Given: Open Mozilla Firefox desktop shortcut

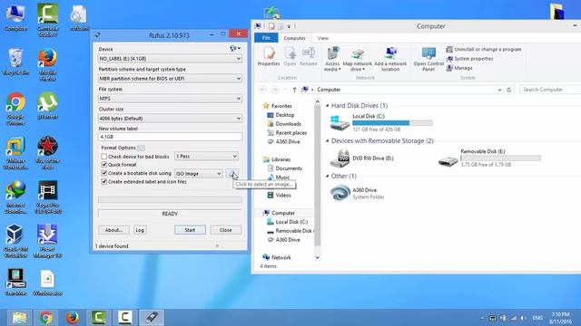Looking at the screenshot, I should [x=47, y=64].
